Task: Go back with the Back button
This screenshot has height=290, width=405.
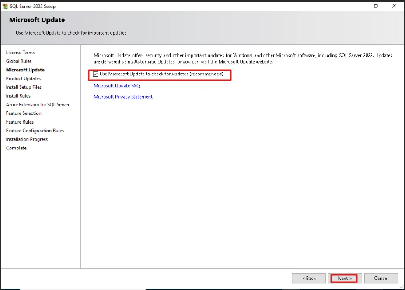Action: [x=309, y=278]
